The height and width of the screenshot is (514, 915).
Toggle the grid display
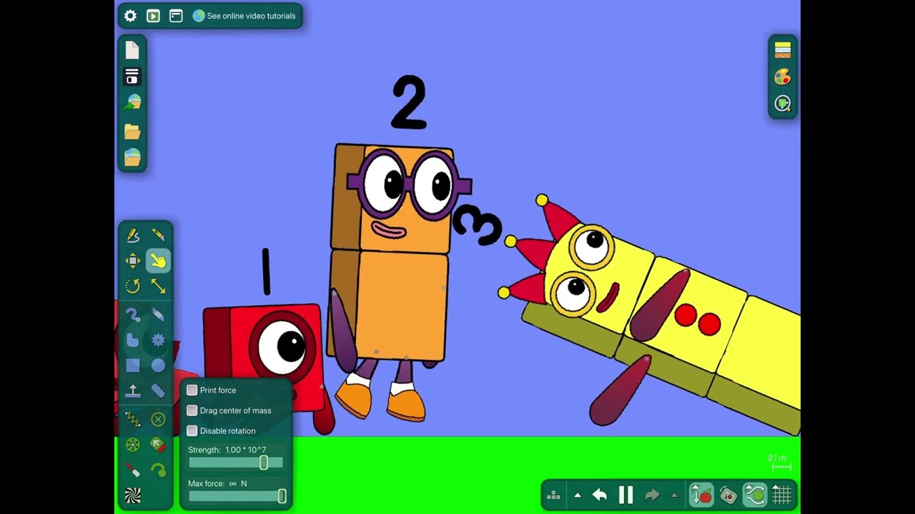[782, 495]
